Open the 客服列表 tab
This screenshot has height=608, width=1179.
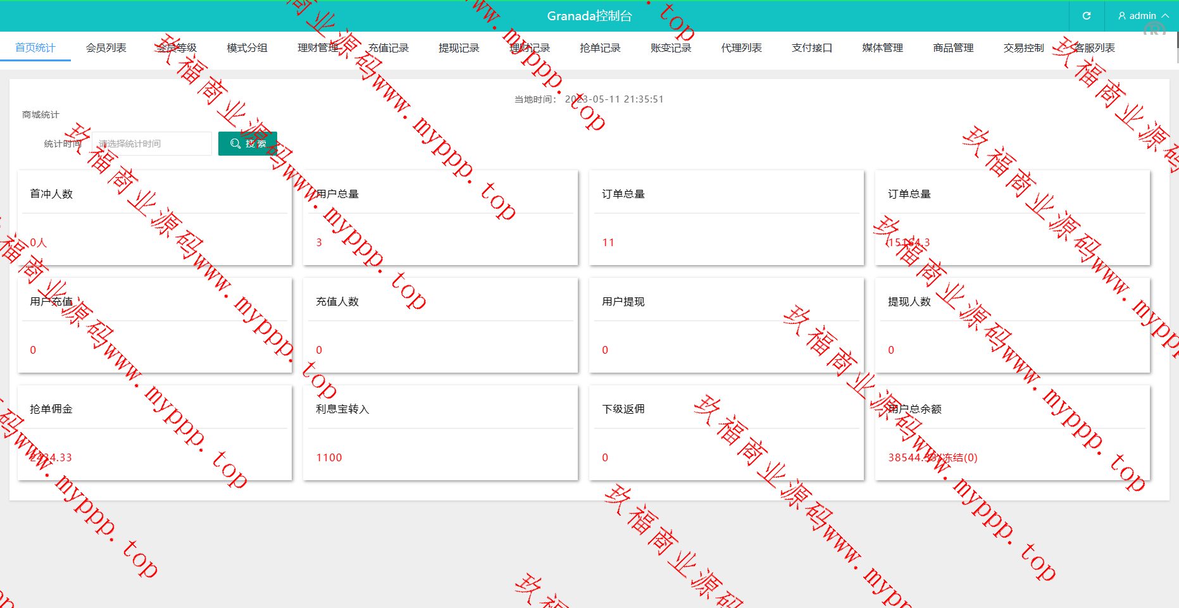click(x=1095, y=48)
